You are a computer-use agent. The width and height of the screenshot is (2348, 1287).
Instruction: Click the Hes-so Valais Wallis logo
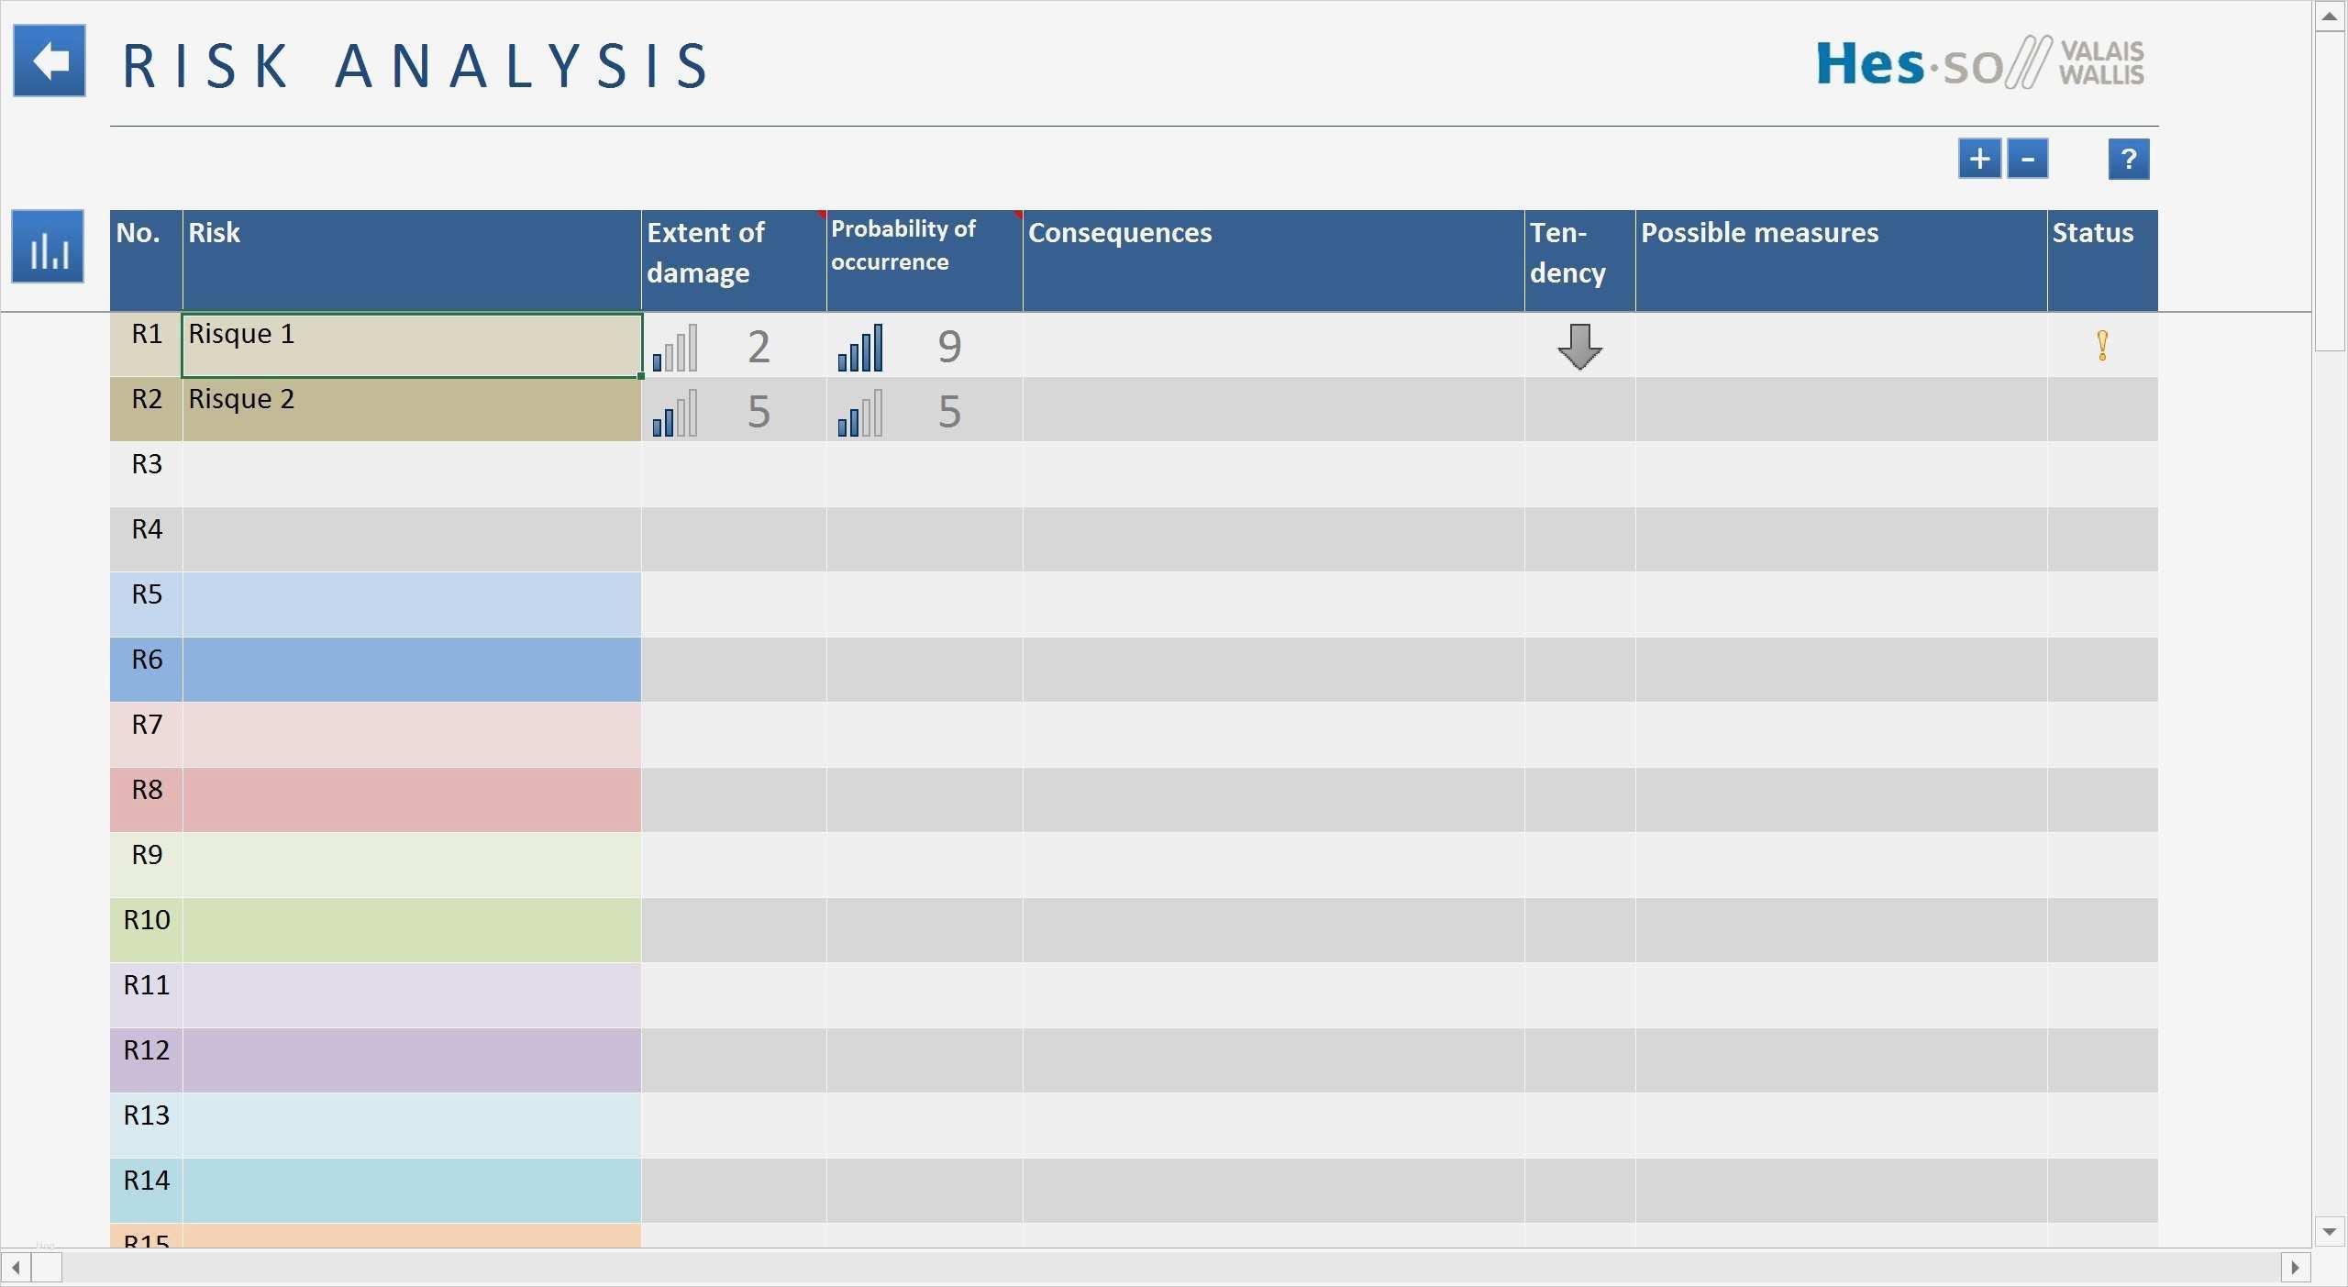pos(1979,62)
